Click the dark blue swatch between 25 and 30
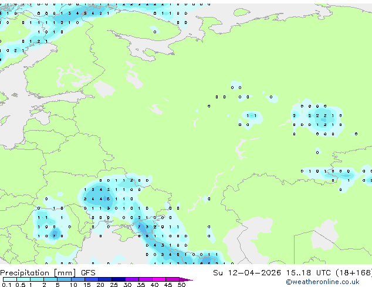This screenshot has height=287, width=372. pos(119,279)
